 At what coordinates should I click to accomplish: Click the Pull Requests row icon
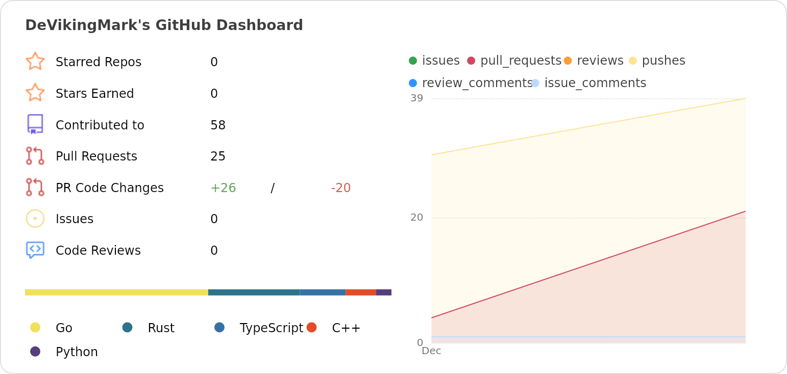(35, 156)
